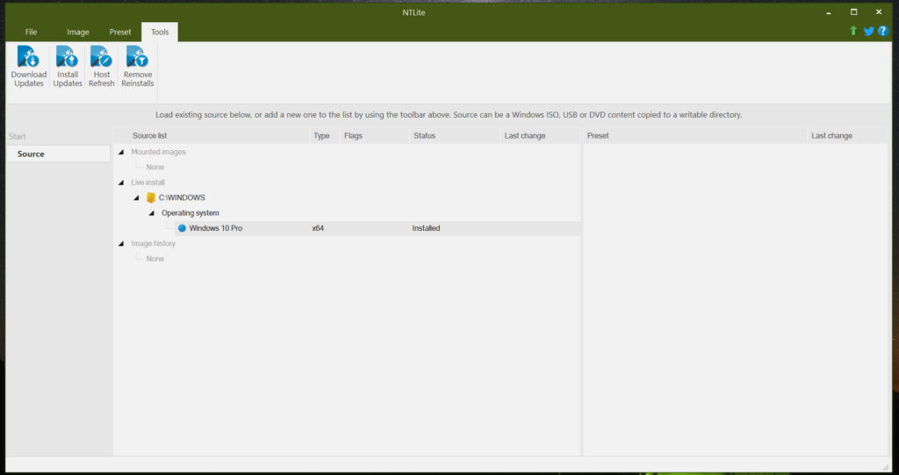Screen dimensions: 899x475
Task: Open the Twitter bird icon link
Action: [868, 31]
